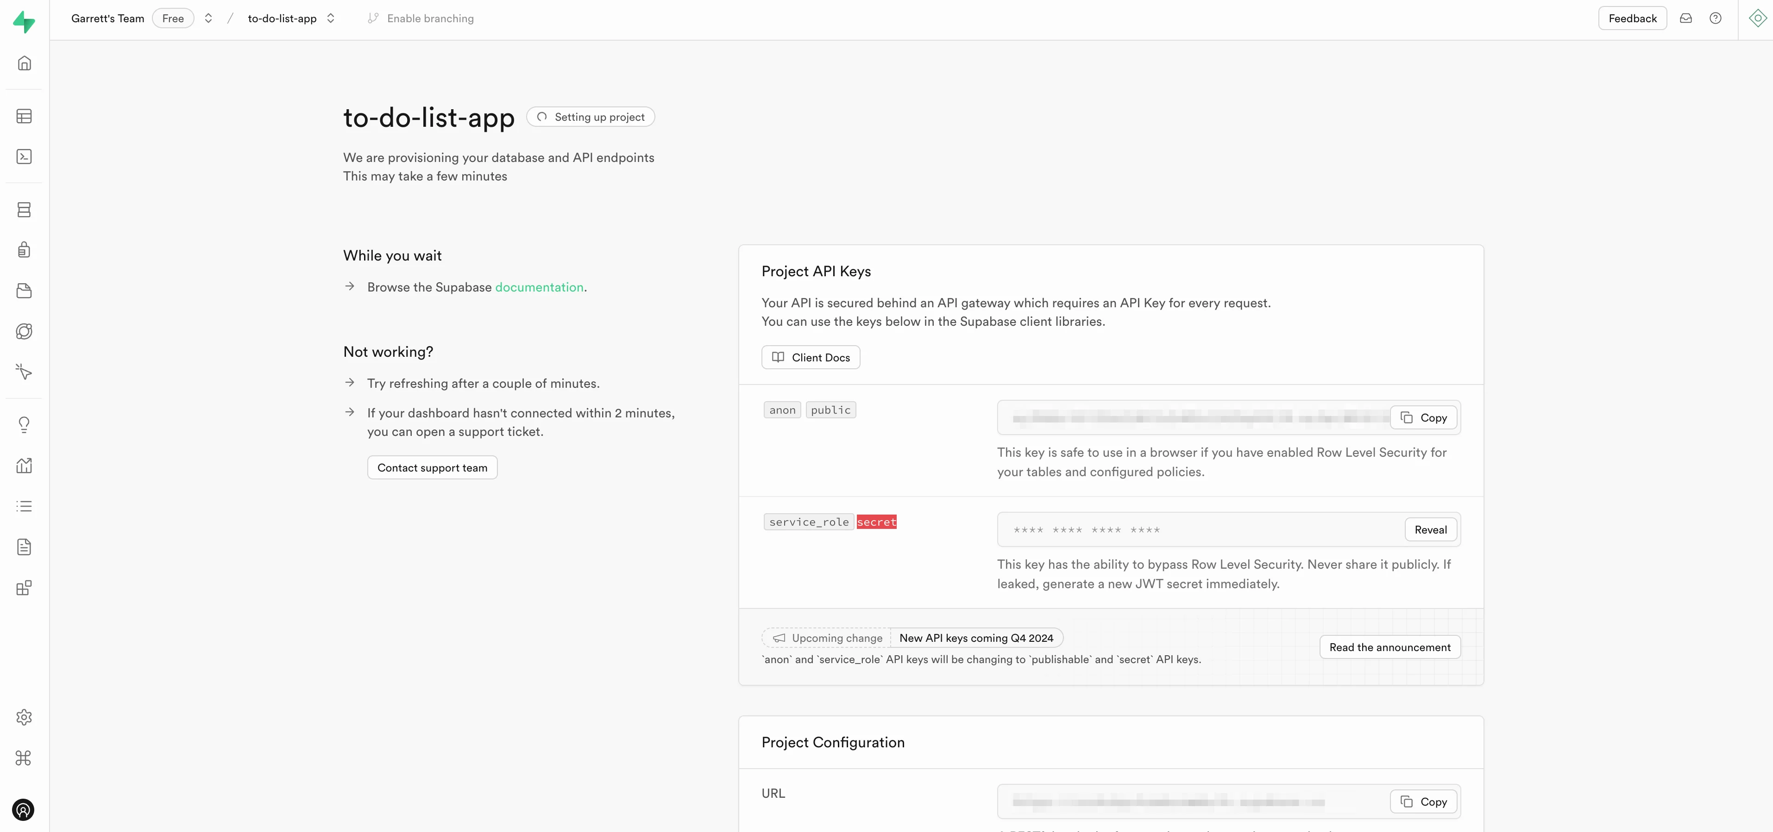Open Project Settings gear icon
This screenshot has height=832, width=1773.
click(24, 717)
